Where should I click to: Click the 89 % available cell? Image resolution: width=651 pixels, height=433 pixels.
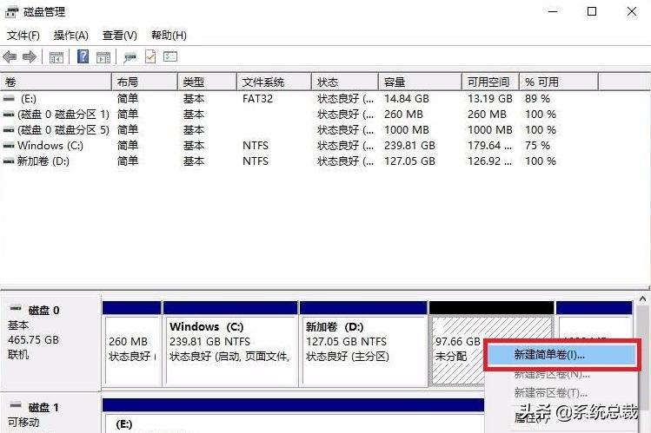coord(538,99)
